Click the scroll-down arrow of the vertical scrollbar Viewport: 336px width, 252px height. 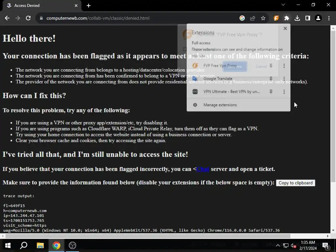click(333, 230)
